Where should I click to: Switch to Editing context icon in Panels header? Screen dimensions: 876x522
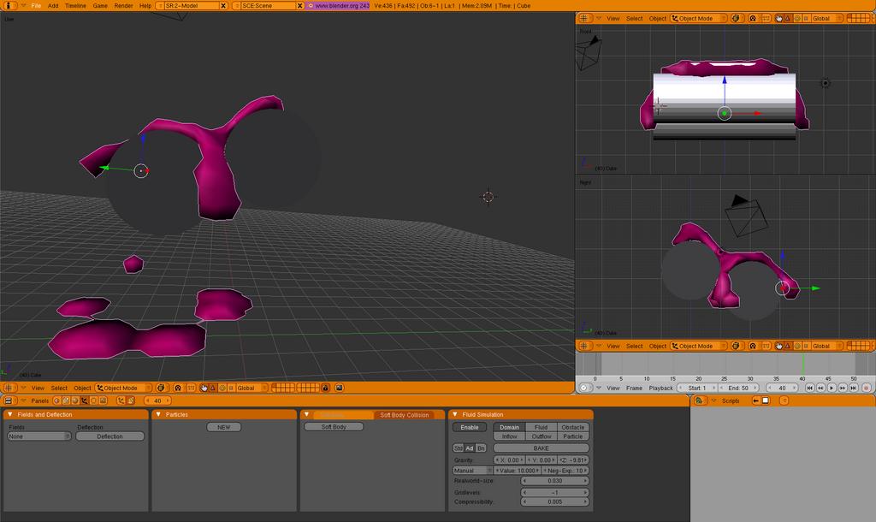[x=93, y=400]
